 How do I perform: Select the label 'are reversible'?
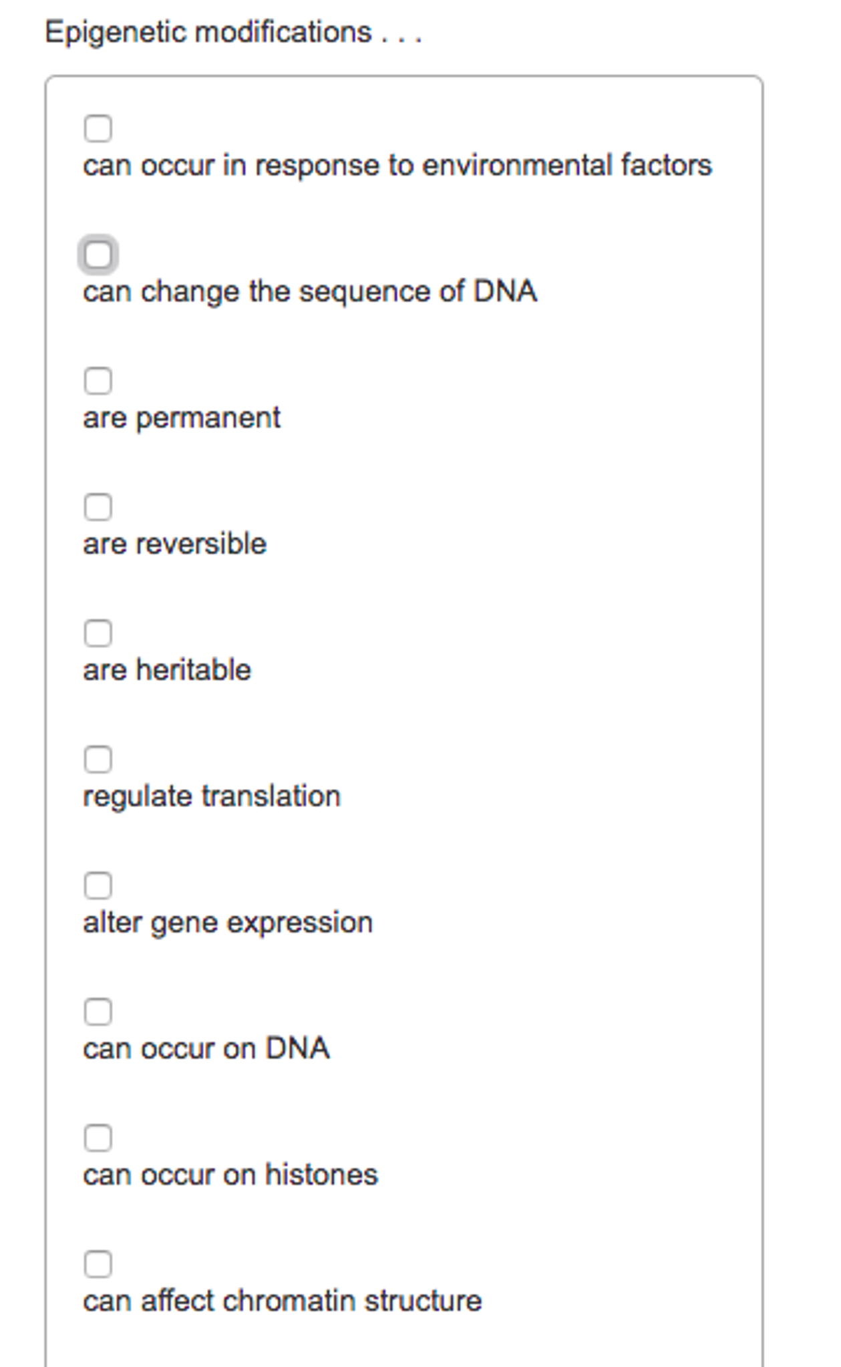click(175, 543)
